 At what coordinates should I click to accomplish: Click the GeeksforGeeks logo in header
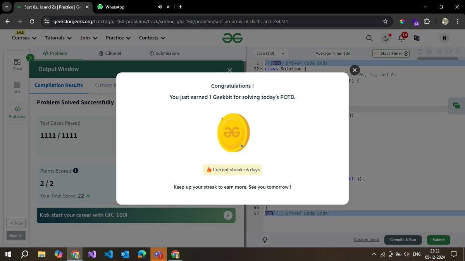[232, 38]
